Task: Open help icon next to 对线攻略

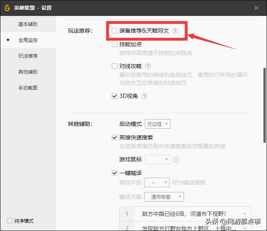Action: 148,66
